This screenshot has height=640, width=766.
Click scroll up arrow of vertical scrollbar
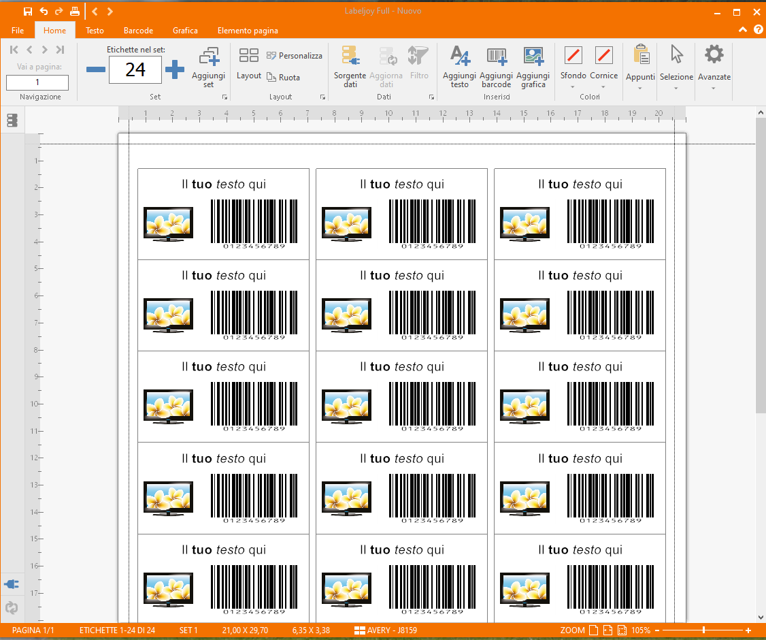[760, 112]
